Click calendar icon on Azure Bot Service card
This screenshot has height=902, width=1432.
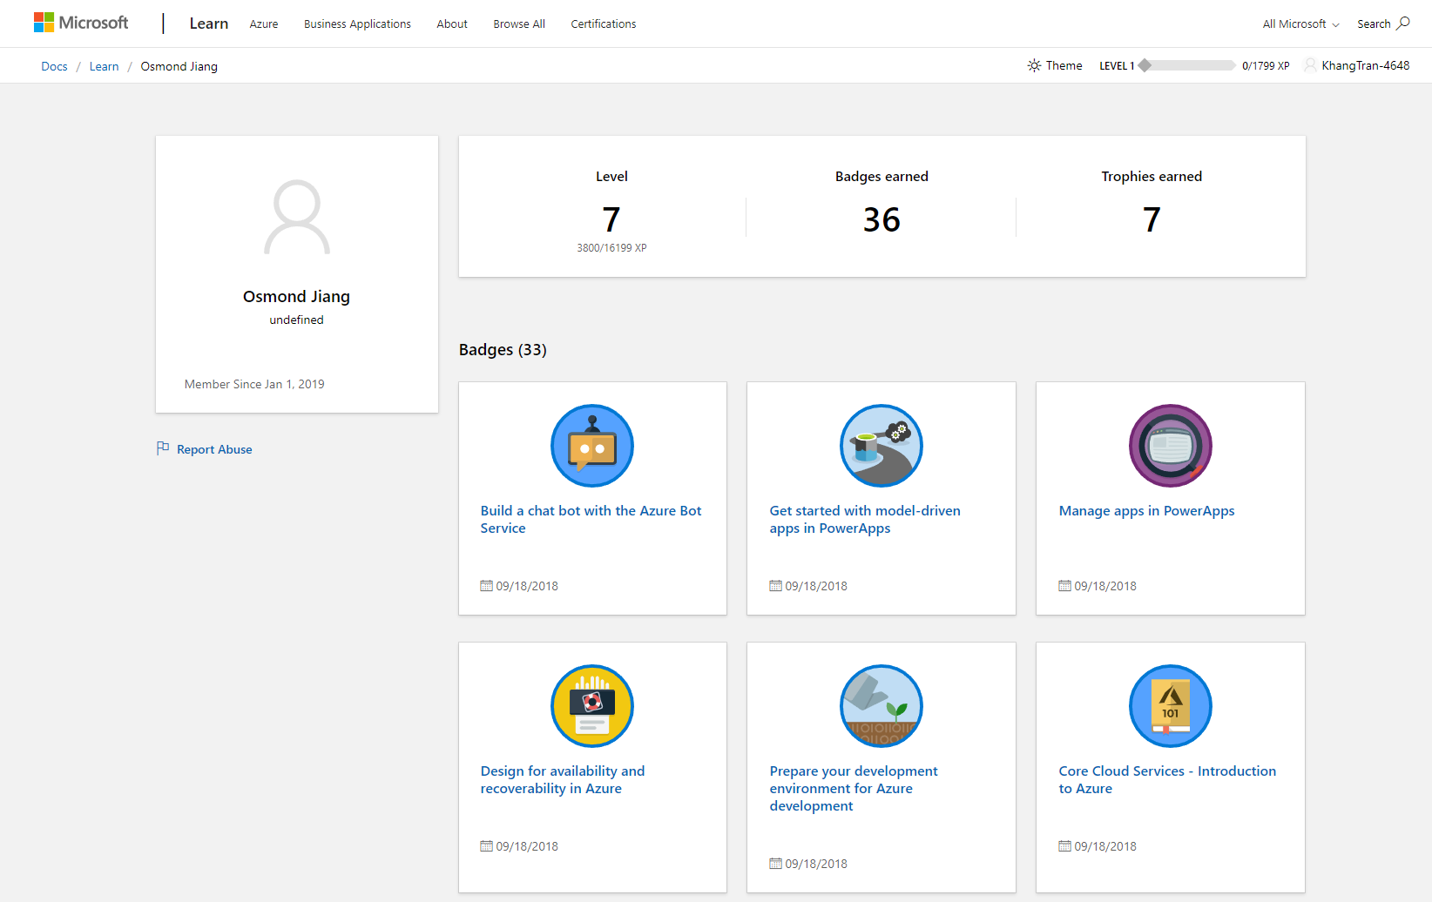click(486, 586)
